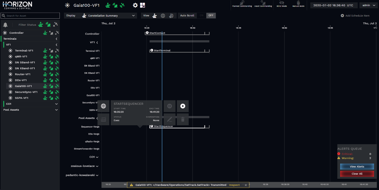Toggle the notifications bell in the sidebar

coord(5,25)
